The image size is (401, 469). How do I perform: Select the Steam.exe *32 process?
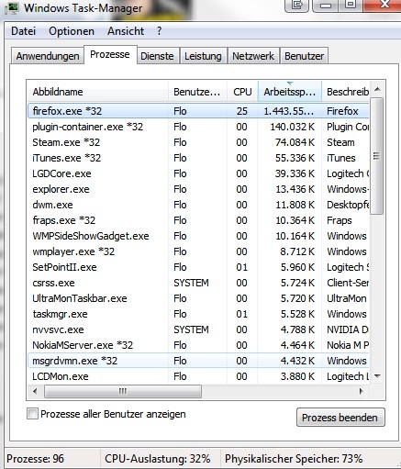[198, 142]
